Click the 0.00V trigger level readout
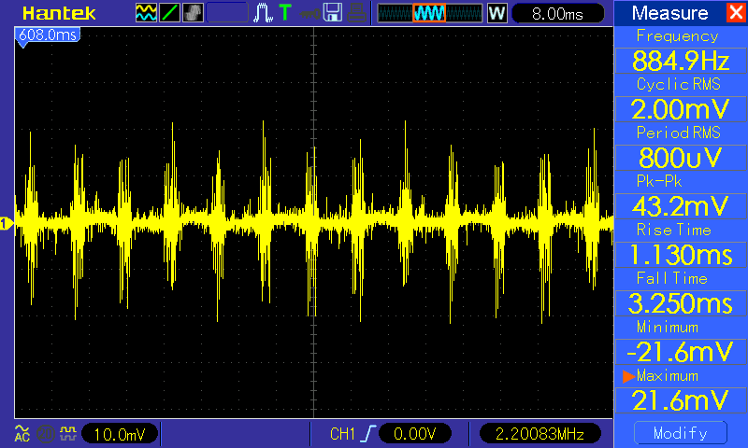 pyautogui.click(x=414, y=434)
